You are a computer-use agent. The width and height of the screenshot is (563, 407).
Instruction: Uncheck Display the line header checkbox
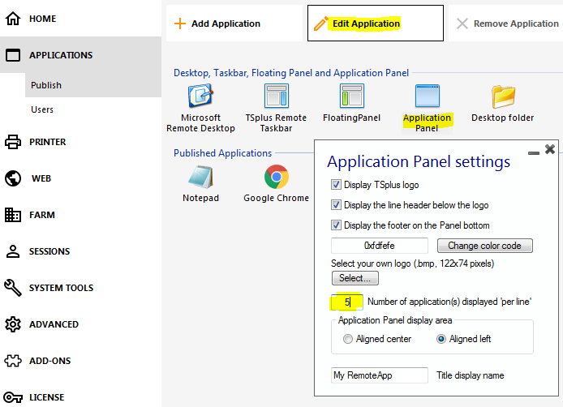pos(337,205)
